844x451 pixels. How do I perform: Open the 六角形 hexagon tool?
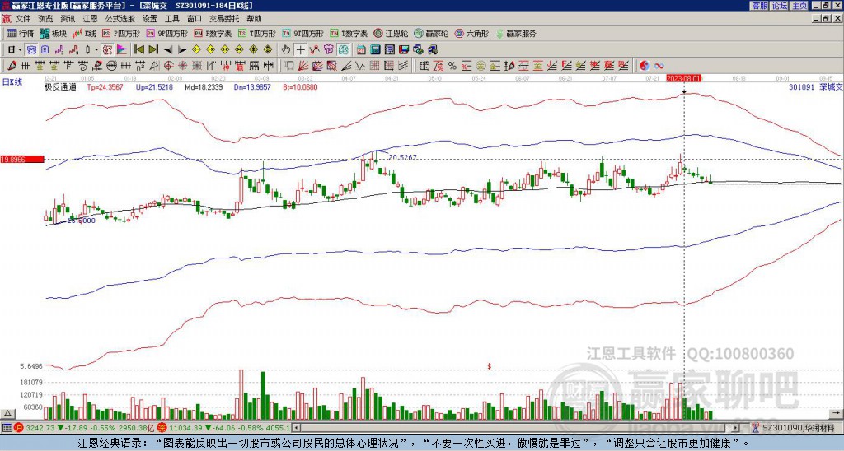472,33
